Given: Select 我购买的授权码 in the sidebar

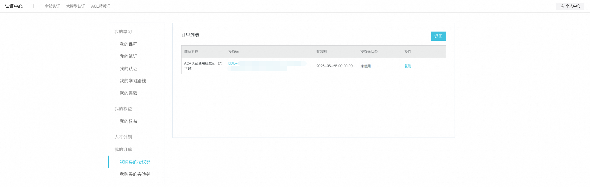Looking at the screenshot, I should coord(135,162).
